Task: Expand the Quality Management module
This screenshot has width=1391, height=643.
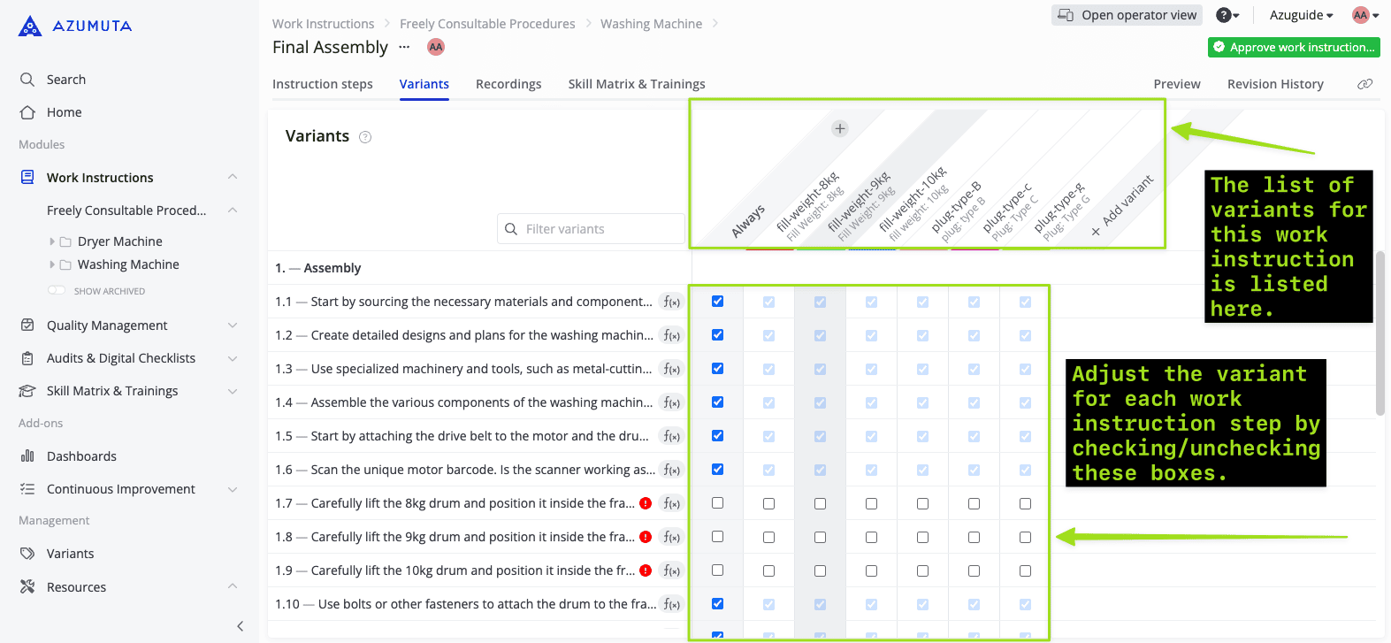Action: [232, 325]
